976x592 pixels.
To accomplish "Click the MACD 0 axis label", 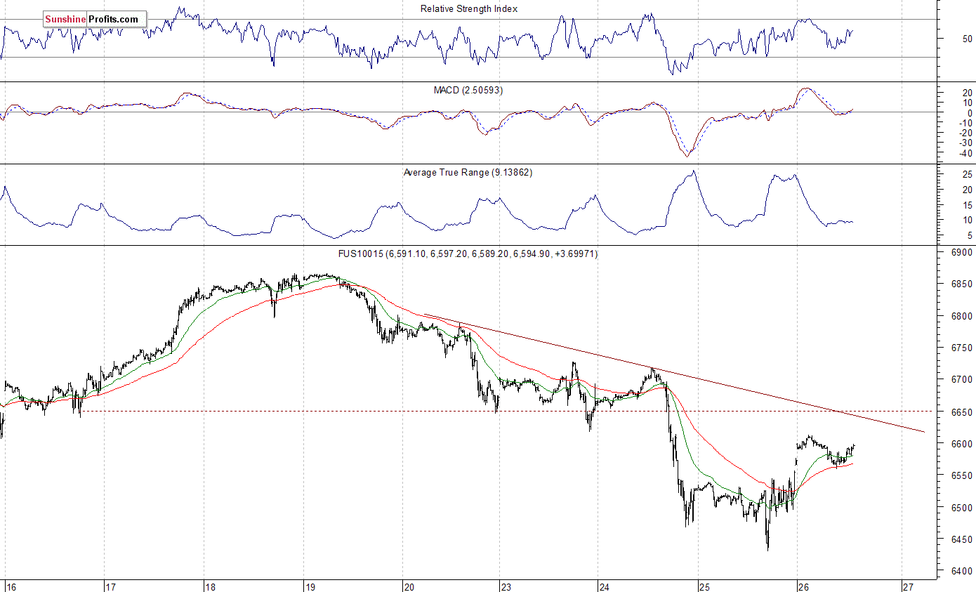I will [x=970, y=112].
